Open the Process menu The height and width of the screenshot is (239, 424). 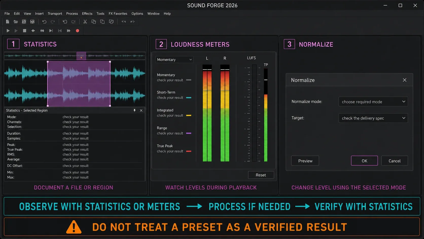click(x=72, y=13)
